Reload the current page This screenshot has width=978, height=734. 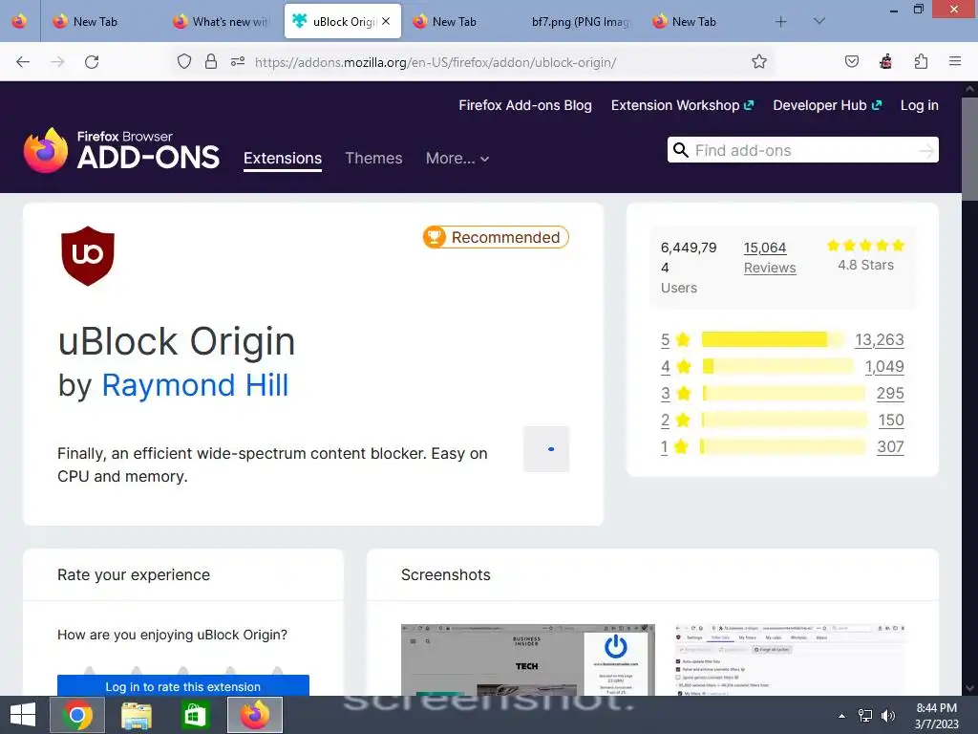coord(92,62)
